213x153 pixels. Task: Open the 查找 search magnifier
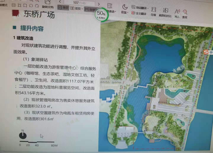click(x=185, y=11)
